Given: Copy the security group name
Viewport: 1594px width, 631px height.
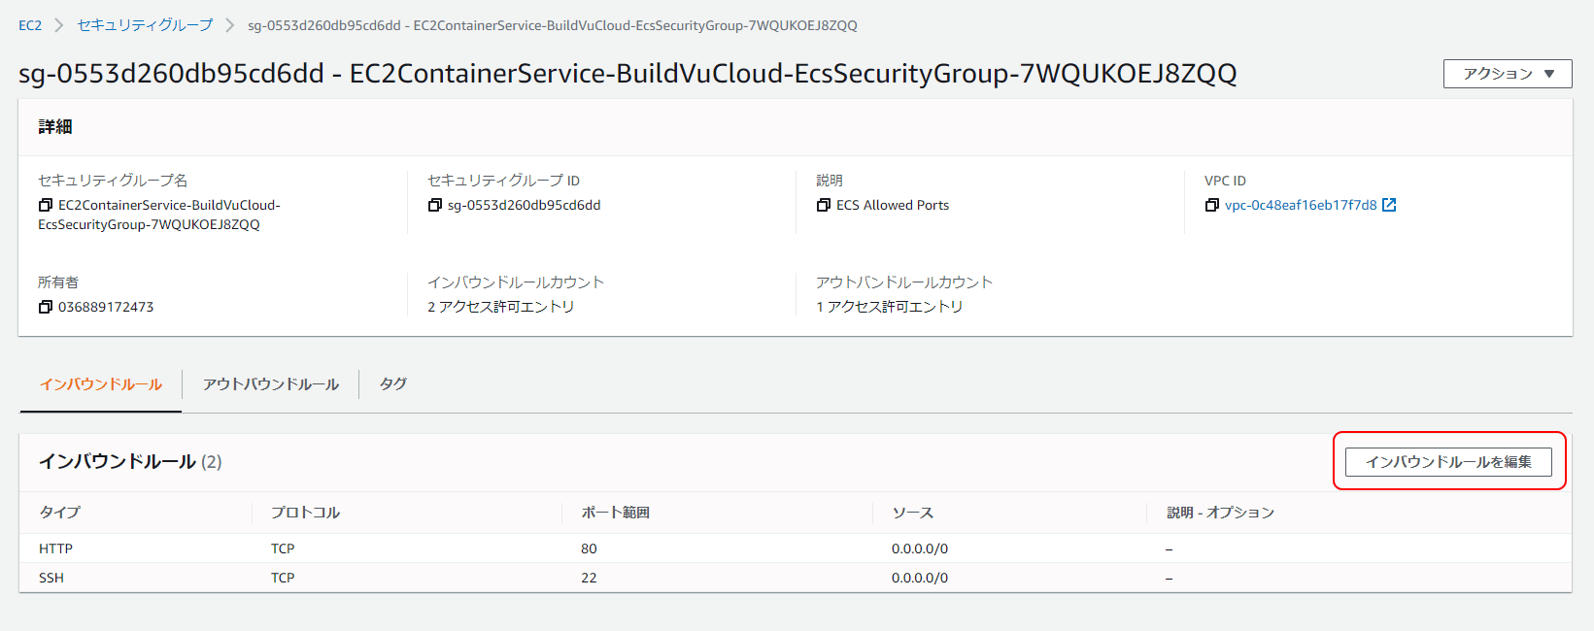Looking at the screenshot, I should click(x=46, y=205).
